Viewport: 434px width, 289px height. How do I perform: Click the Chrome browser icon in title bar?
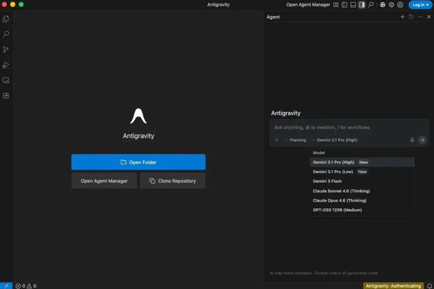pyautogui.click(x=383, y=5)
